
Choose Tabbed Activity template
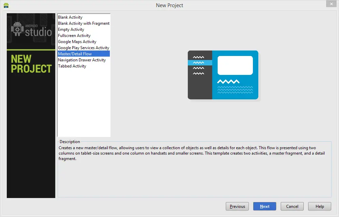72,66
